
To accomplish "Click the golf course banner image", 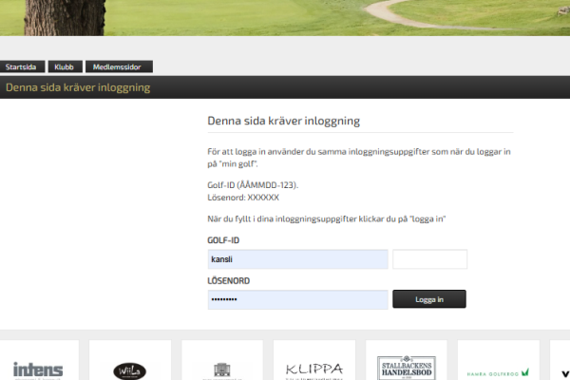I will pyautogui.click(x=285, y=17).
